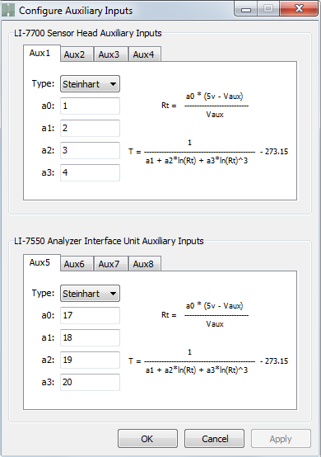Confirm settings with the OK button
321x457 pixels.
pyautogui.click(x=147, y=438)
